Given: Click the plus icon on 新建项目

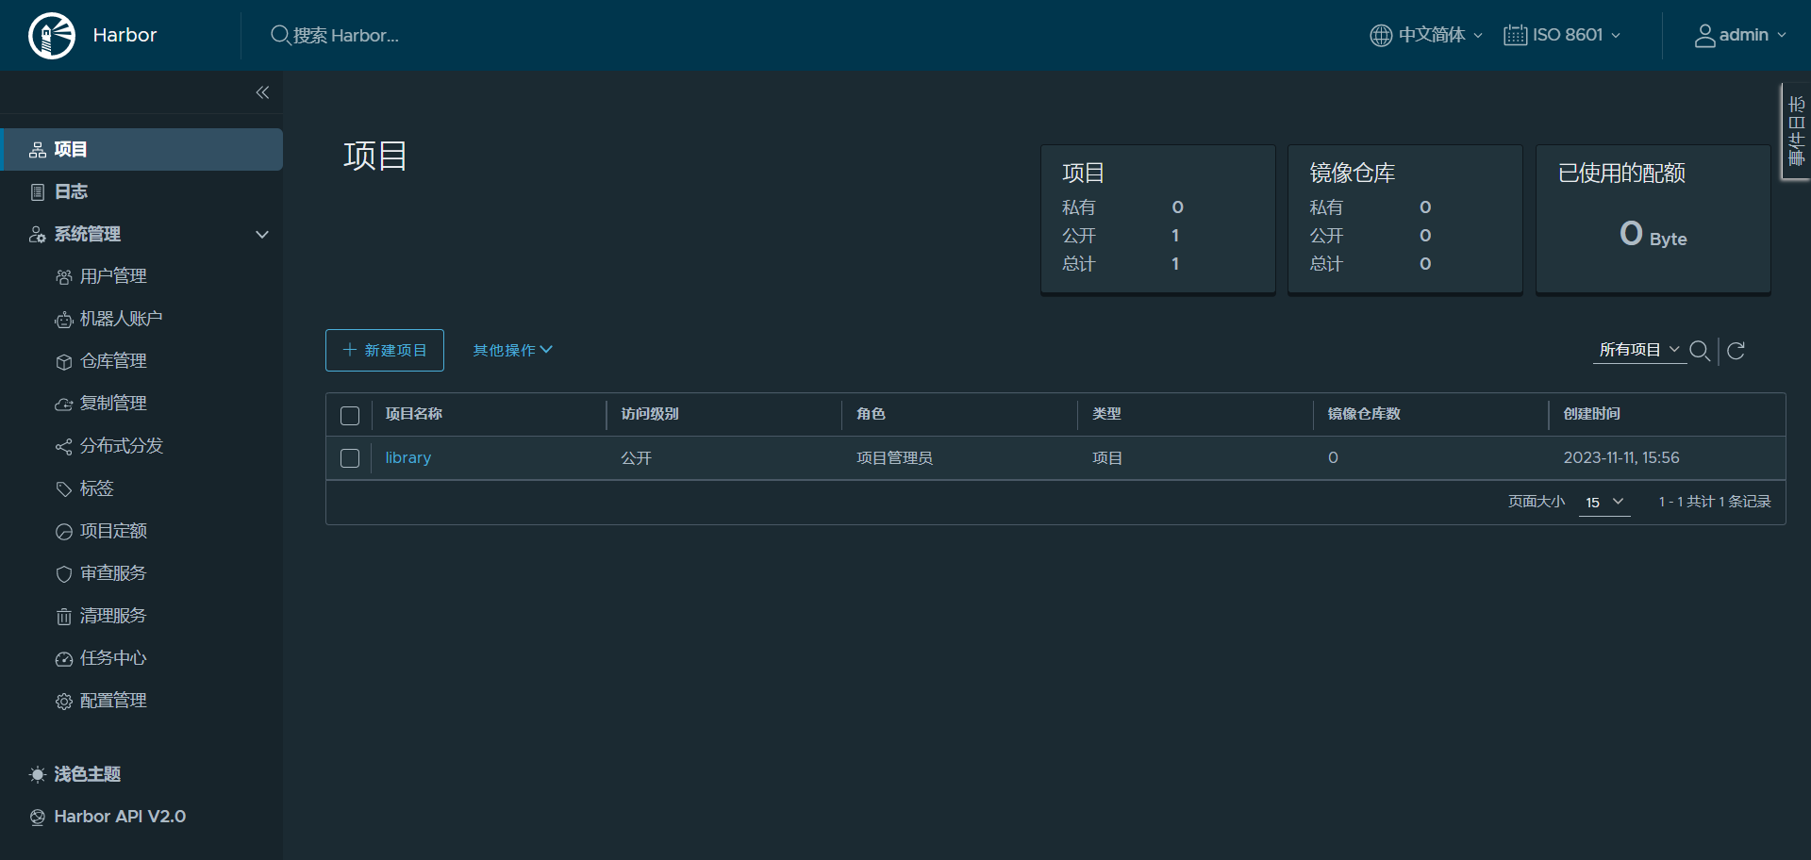Looking at the screenshot, I should click(x=350, y=350).
